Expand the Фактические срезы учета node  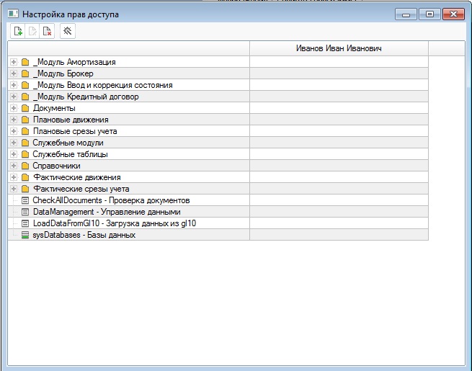pos(14,189)
